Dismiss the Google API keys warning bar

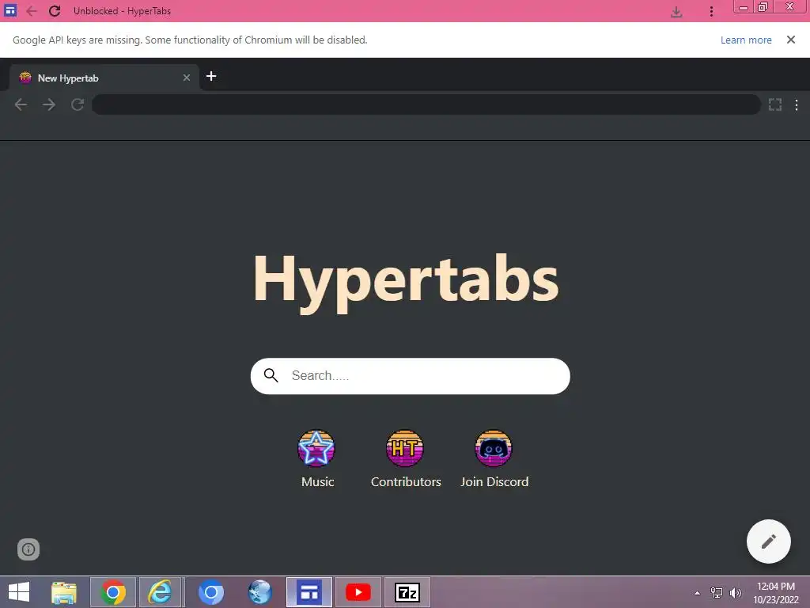790,40
